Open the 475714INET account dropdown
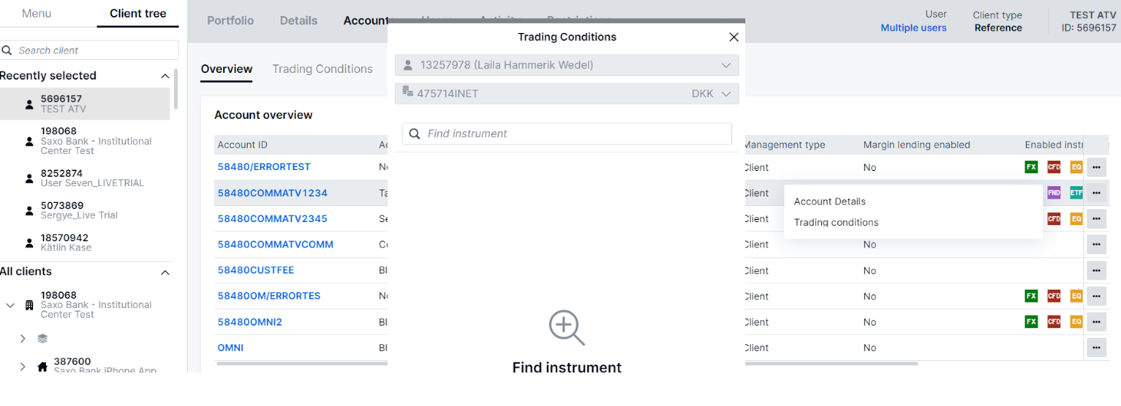Viewport: 1121px width, 406px height. [x=566, y=93]
